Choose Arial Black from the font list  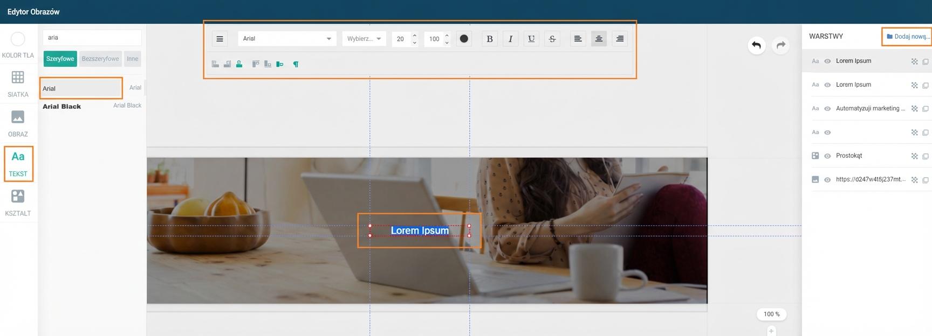(x=92, y=106)
